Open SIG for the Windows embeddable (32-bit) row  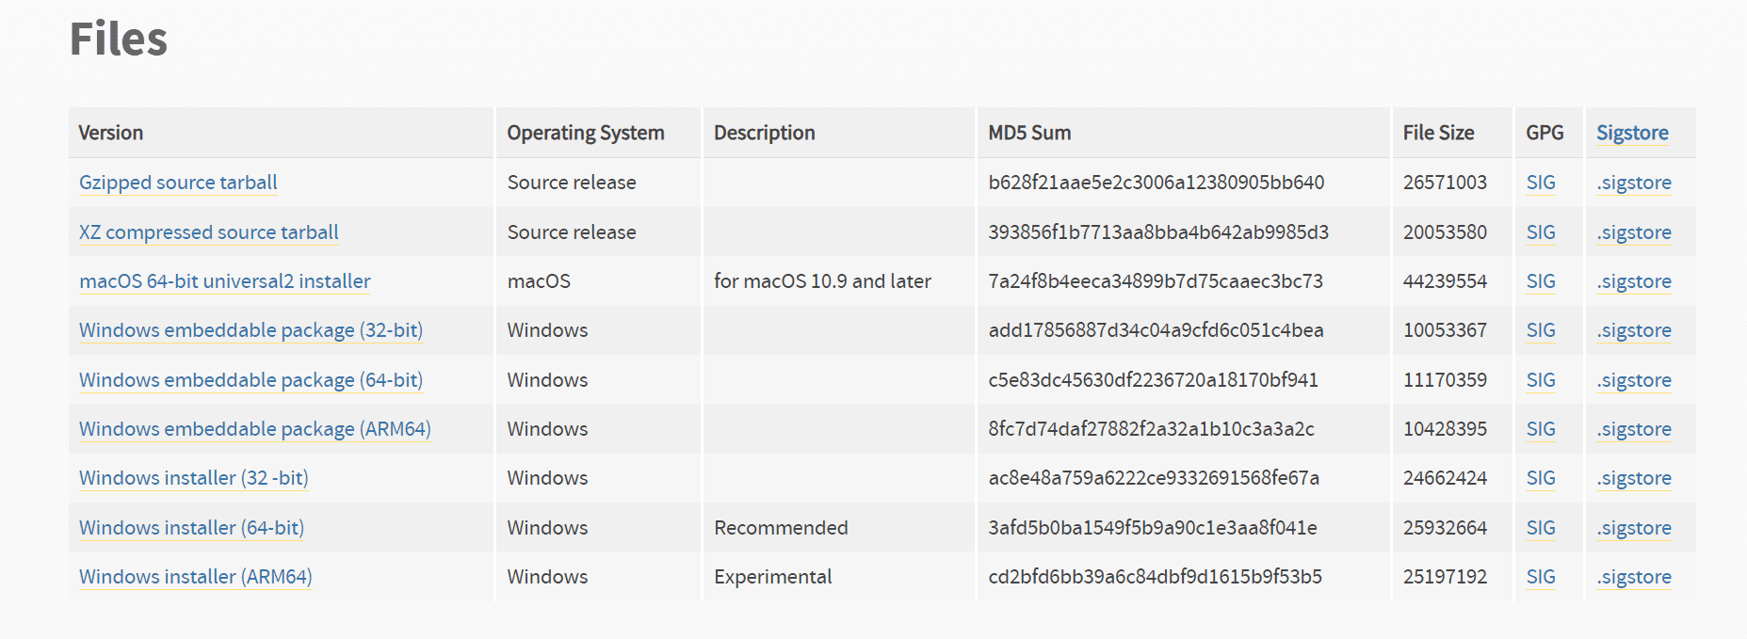(1540, 330)
